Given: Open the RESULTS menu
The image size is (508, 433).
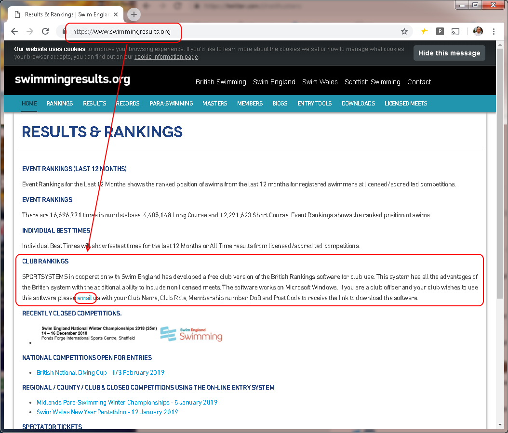Looking at the screenshot, I should 94,103.
